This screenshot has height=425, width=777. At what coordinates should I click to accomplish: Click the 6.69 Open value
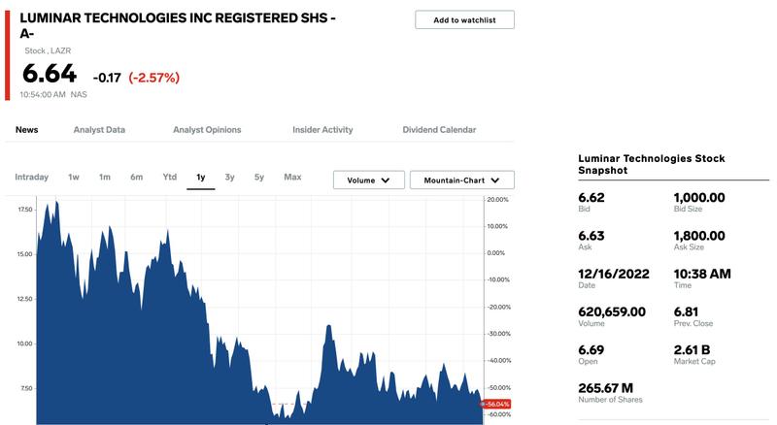pyautogui.click(x=591, y=350)
